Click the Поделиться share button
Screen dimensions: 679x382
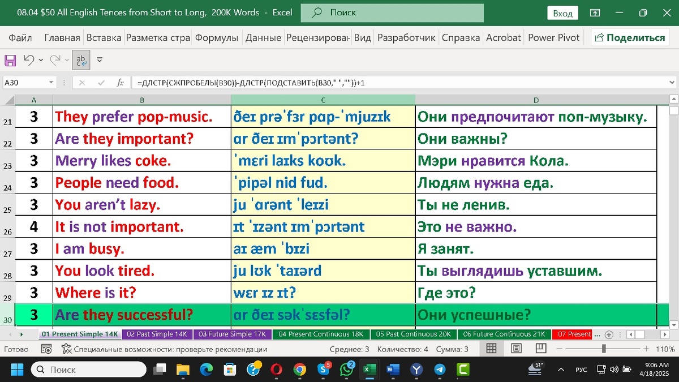[630, 38]
